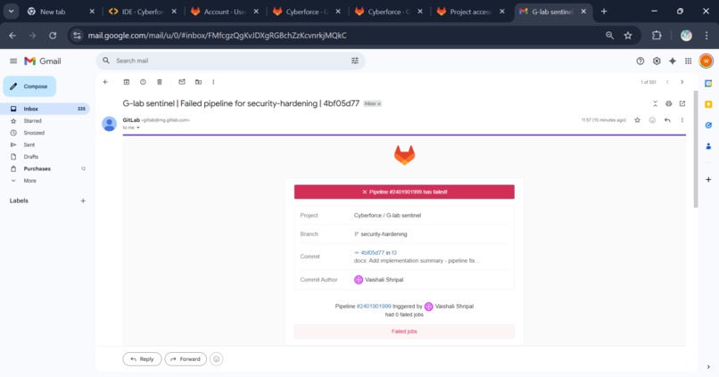
Task: Switch to the New tab browser tab
Action: [61, 12]
